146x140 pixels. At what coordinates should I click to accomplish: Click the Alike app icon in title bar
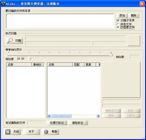pyautogui.click(x=3, y=4)
